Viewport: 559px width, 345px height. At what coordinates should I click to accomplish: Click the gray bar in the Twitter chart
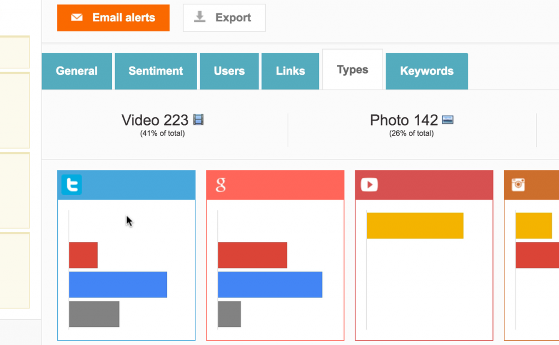(x=93, y=314)
